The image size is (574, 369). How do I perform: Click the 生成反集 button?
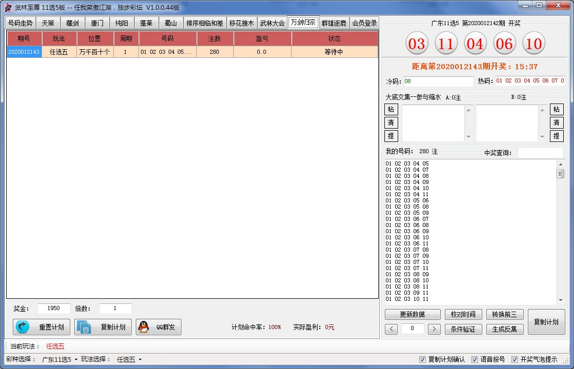(505, 329)
